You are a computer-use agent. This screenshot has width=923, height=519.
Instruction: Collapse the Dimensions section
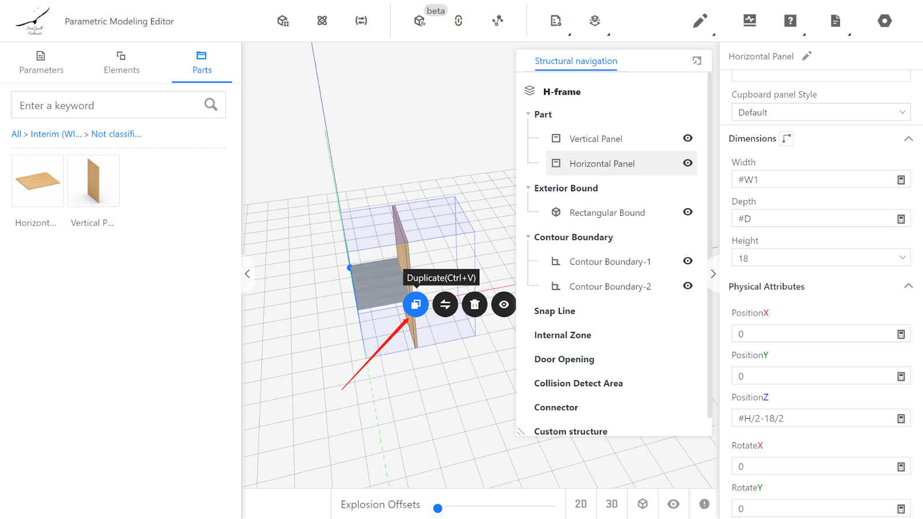pyautogui.click(x=908, y=139)
